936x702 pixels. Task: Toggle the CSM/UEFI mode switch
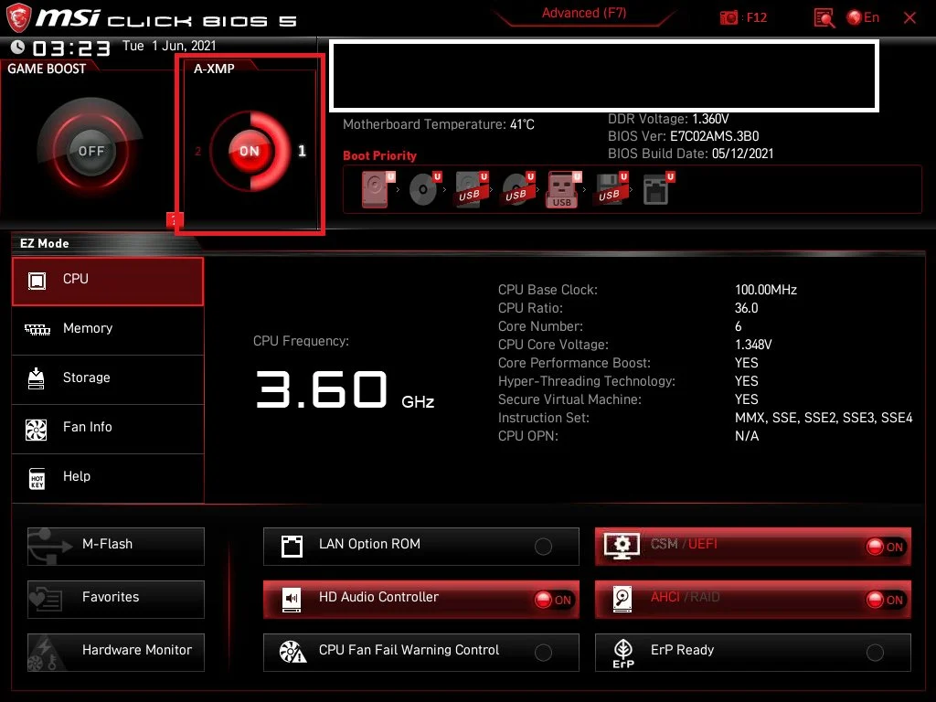(x=885, y=547)
